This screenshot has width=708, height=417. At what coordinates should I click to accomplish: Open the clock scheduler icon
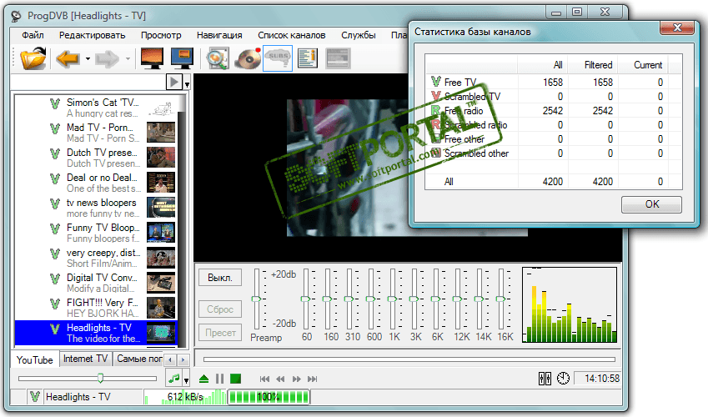coord(563,379)
